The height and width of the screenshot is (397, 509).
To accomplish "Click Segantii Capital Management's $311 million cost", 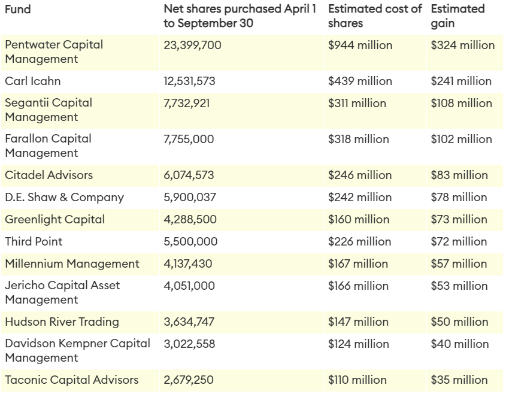I will tap(357, 104).
